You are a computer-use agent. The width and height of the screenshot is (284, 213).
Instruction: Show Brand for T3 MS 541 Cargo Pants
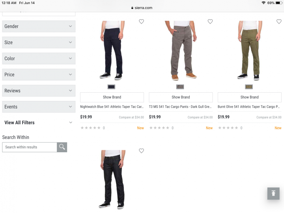(181, 97)
